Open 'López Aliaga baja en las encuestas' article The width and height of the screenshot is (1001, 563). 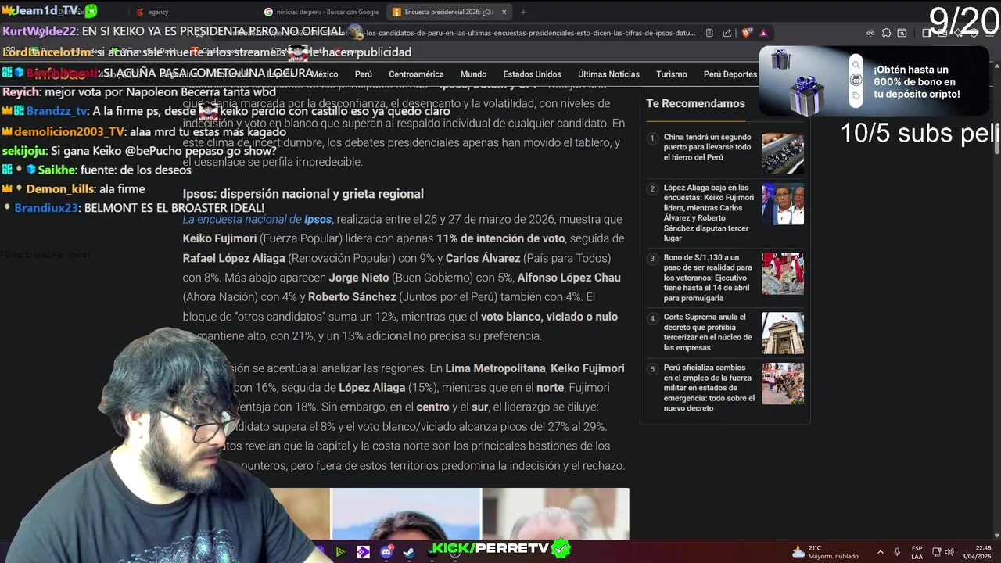coord(709,213)
